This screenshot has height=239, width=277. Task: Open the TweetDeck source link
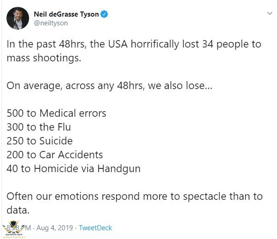96,228
